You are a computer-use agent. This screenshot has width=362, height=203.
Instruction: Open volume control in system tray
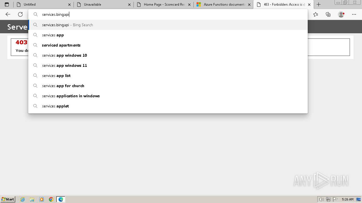321,199
